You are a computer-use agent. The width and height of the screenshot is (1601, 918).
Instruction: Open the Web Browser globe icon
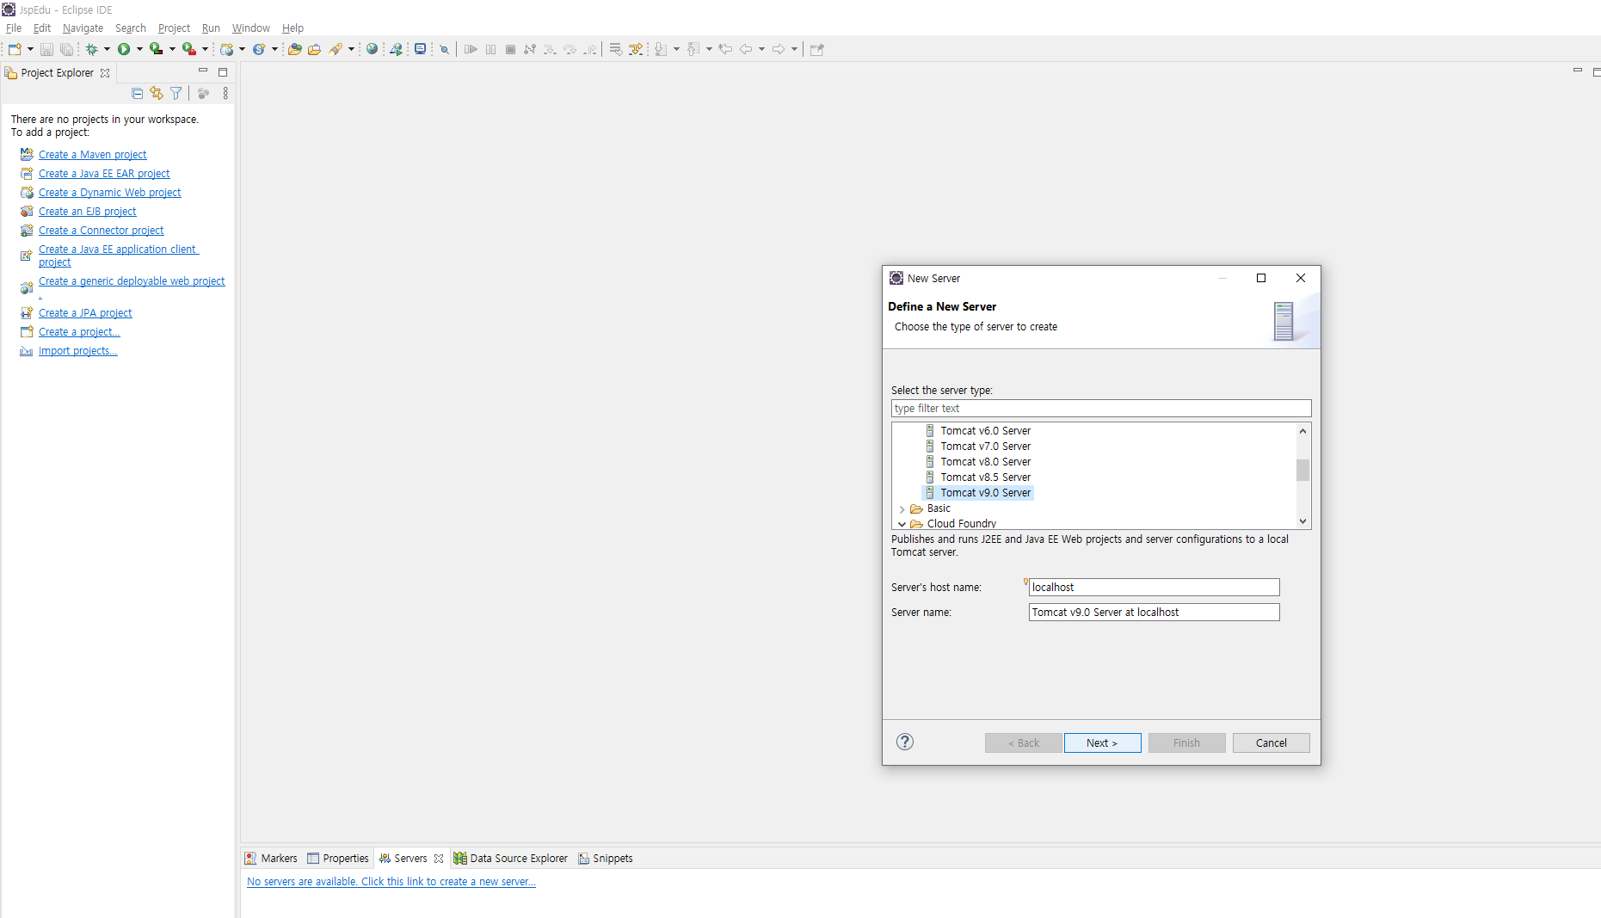(x=372, y=49)
